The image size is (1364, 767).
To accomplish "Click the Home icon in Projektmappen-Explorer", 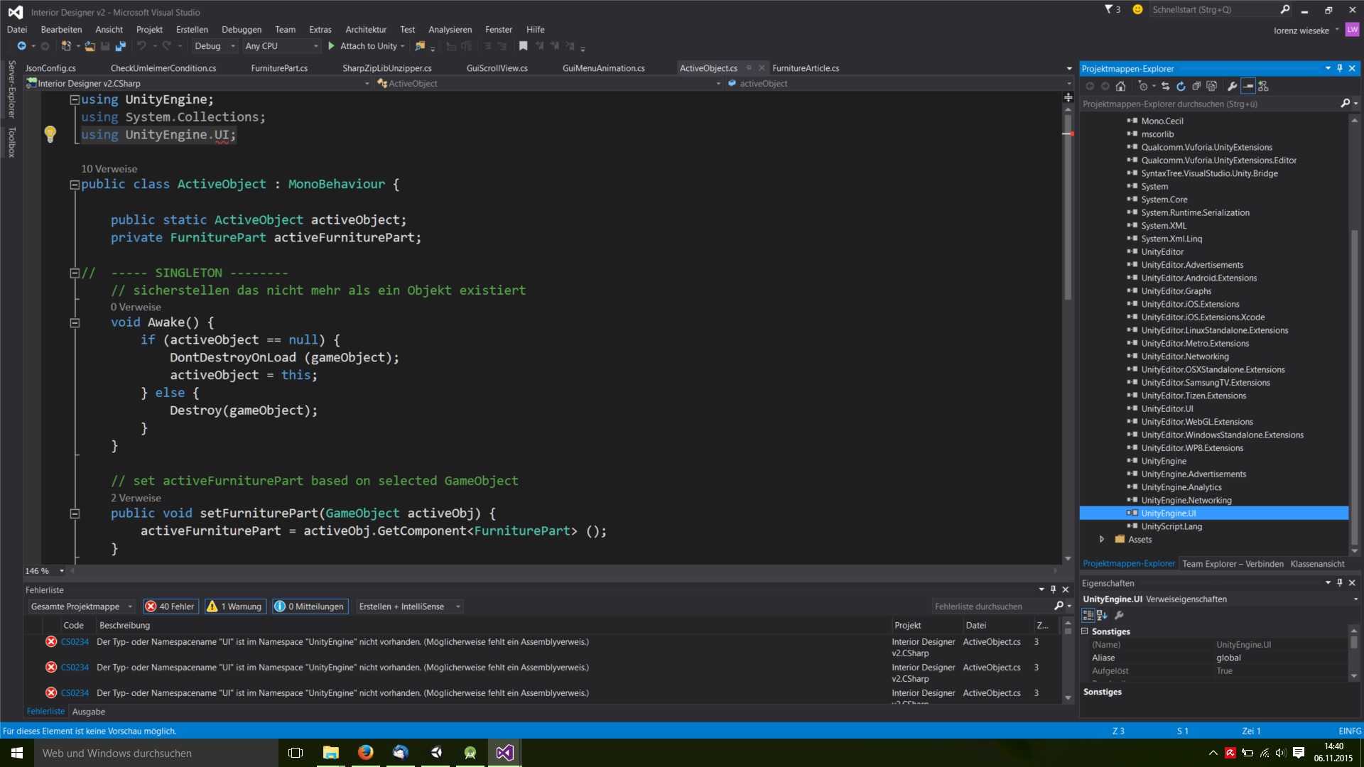I will (x=1120, y=86).
